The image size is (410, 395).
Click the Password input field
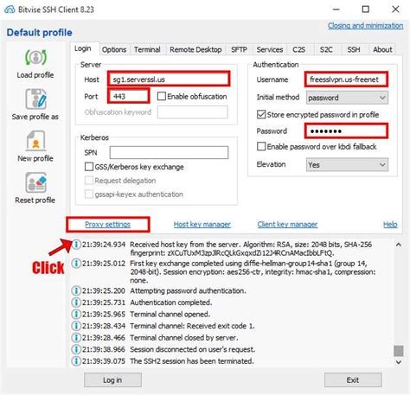pyautogui.click(x=346, y=131)
